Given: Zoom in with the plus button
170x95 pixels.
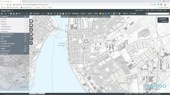Looking at the screenshot, I should click(x=36, y=21).
